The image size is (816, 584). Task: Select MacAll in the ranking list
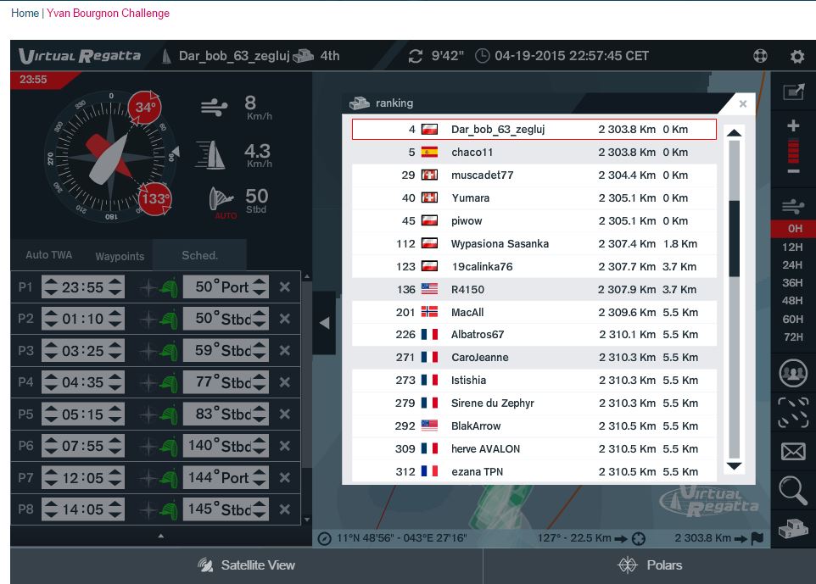point(534,312)
